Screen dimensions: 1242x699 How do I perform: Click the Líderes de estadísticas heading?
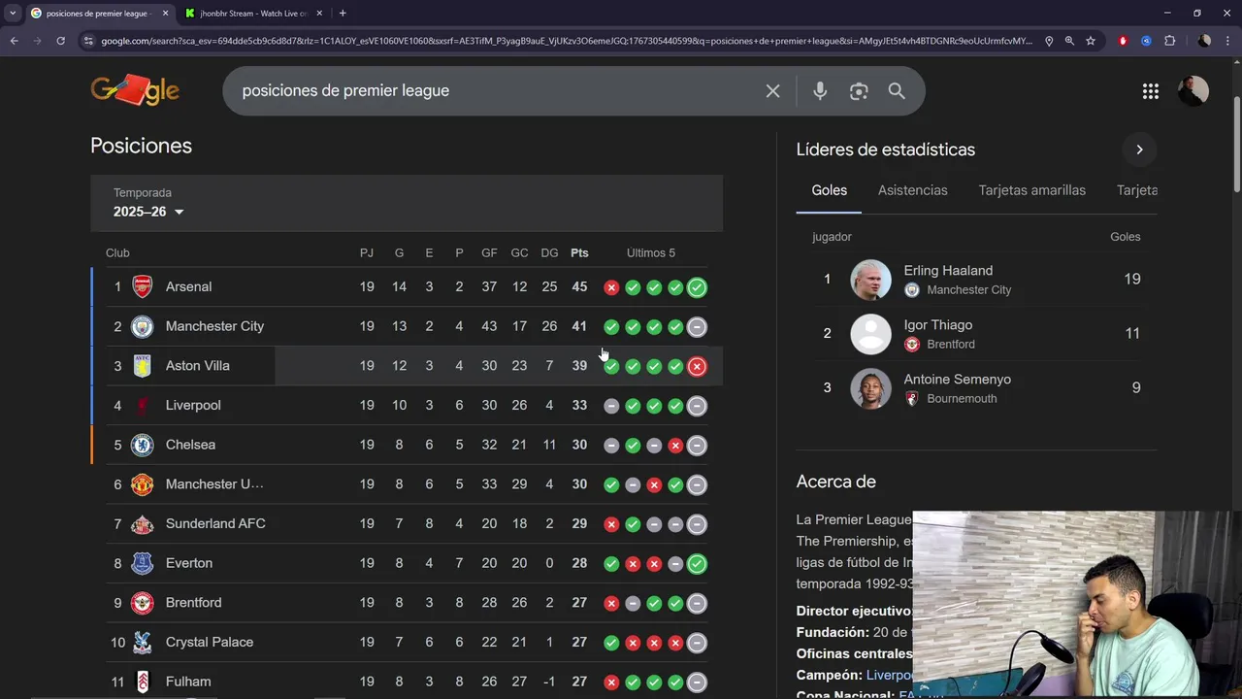click(x=886, y=150)
